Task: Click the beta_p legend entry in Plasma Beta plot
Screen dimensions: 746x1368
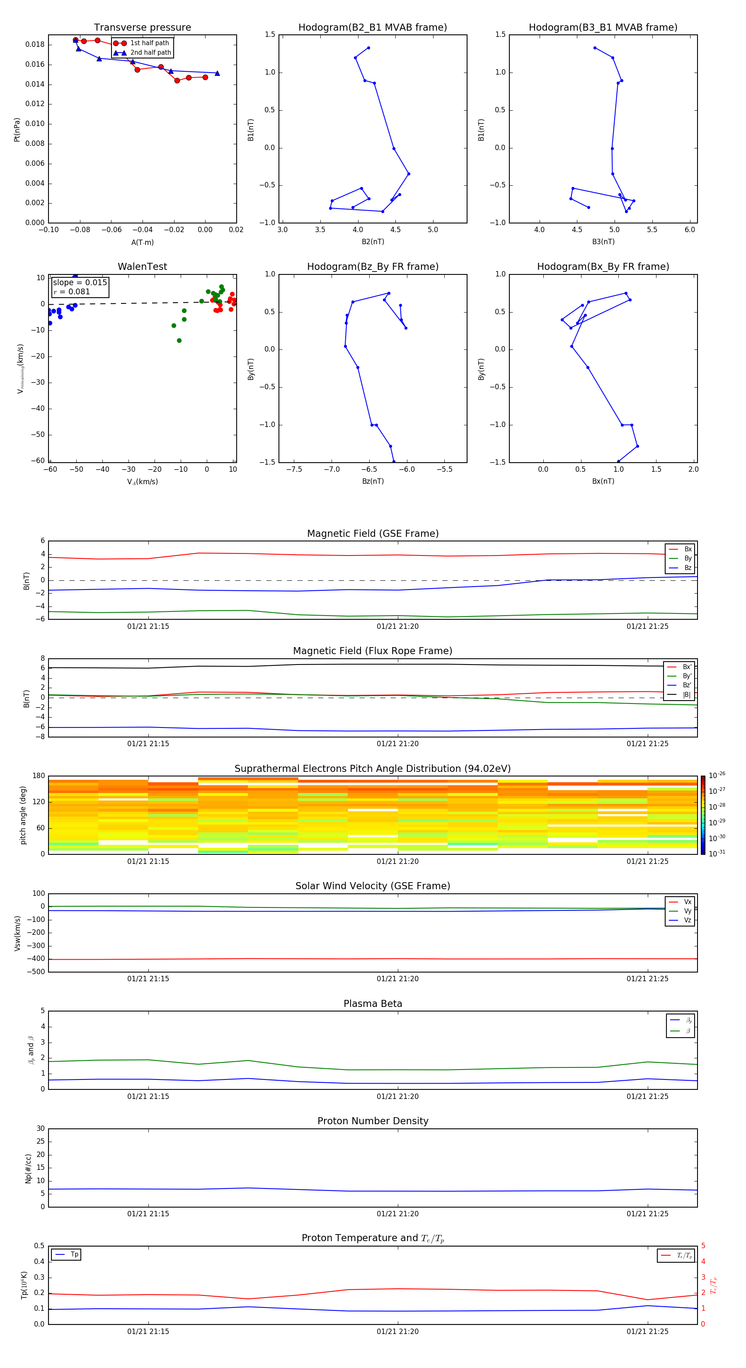Action: (x=681, y=1020)
